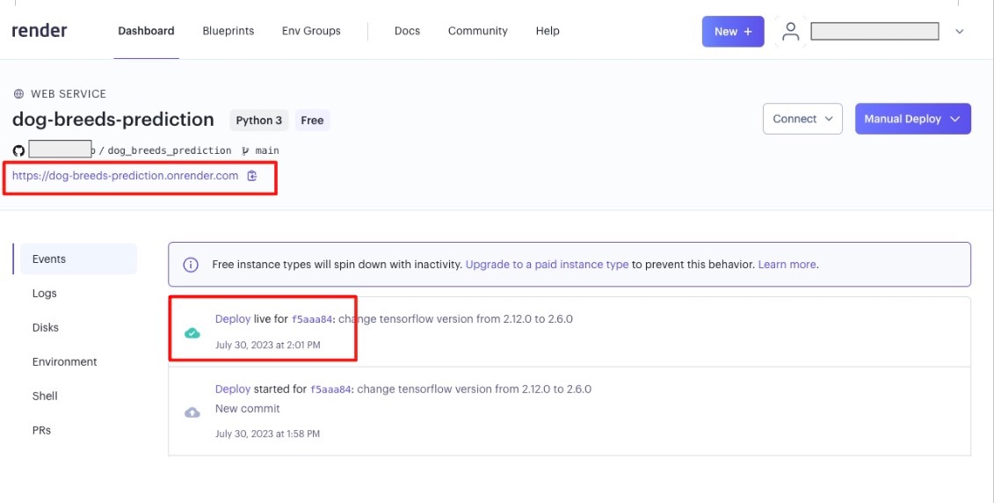Click the globe icon beside WEB SERVICE

click(18, 94)
